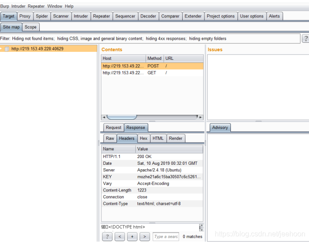309x242 pixels.
Task: Switch to the Comparer tab
Action: click(170, 16)
